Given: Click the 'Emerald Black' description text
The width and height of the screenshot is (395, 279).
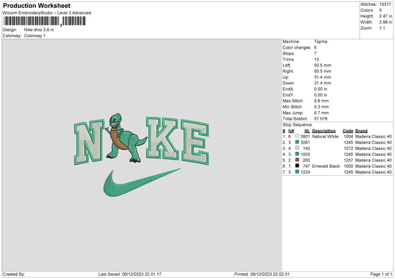Looking at the screenshot, I should point(326,166).
